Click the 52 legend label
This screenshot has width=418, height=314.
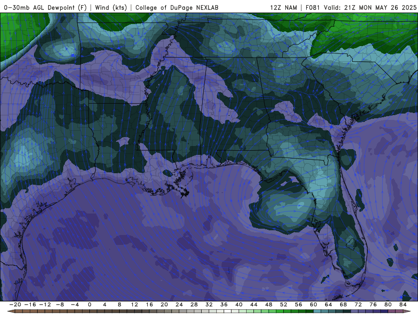point(284,305)
